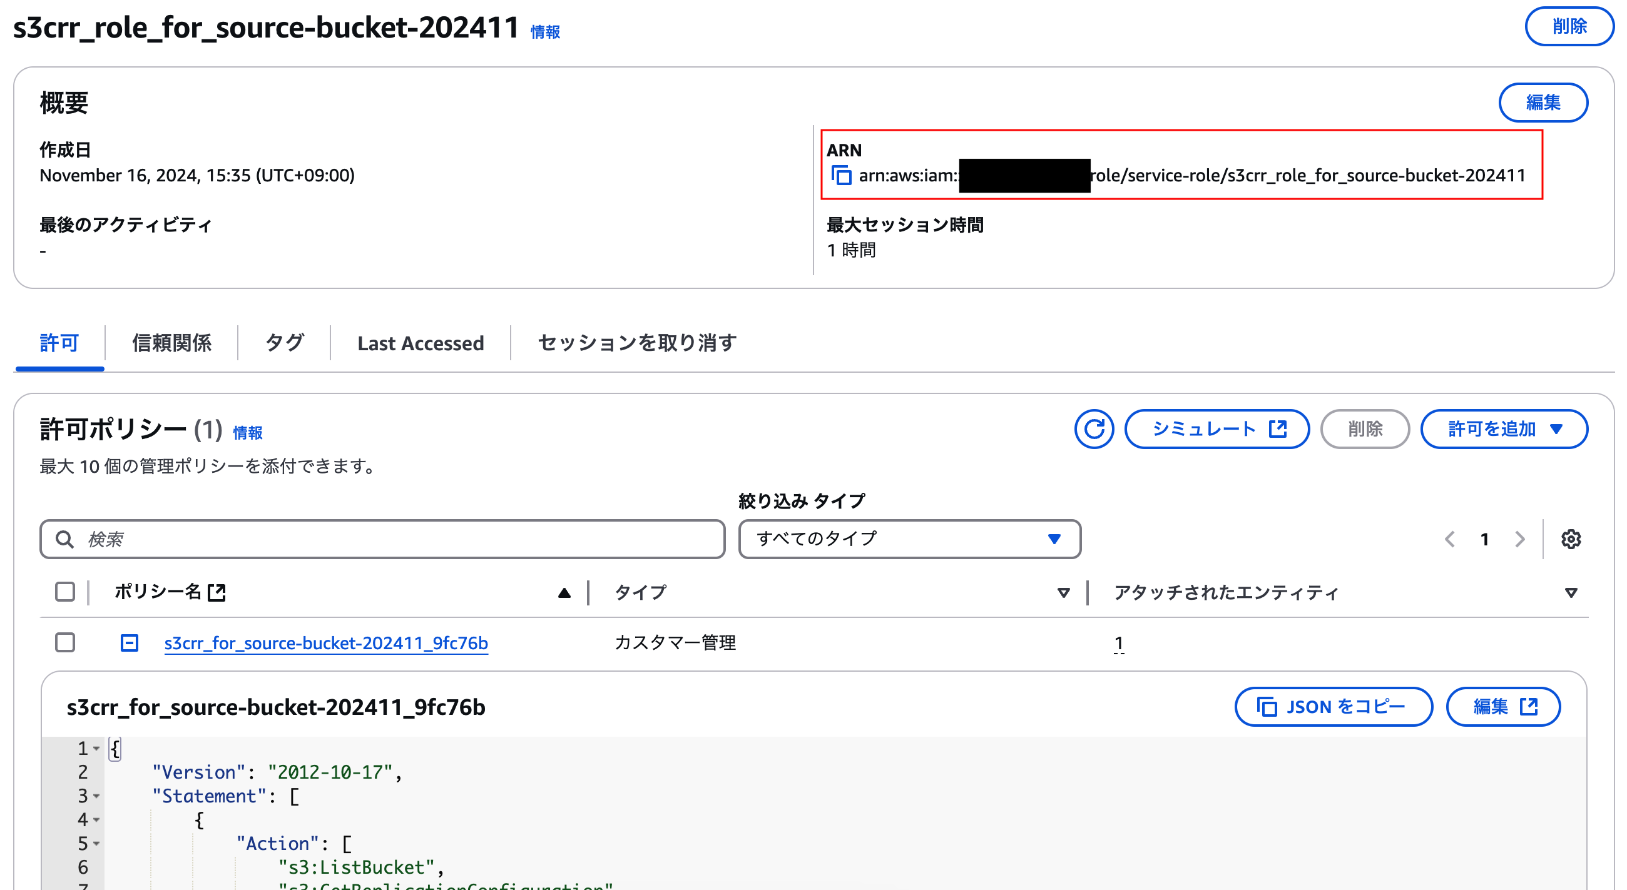The image size is (1627, 890).
Task: Click 編集 button in 概要 panel
Action: pos(1543,102)
